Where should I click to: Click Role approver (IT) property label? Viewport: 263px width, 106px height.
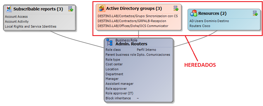click(x=119, y=93)
